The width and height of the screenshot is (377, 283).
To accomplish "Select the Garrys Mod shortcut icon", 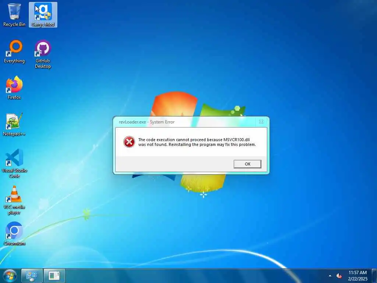I will pyautogui.click(x=43, y=15).
